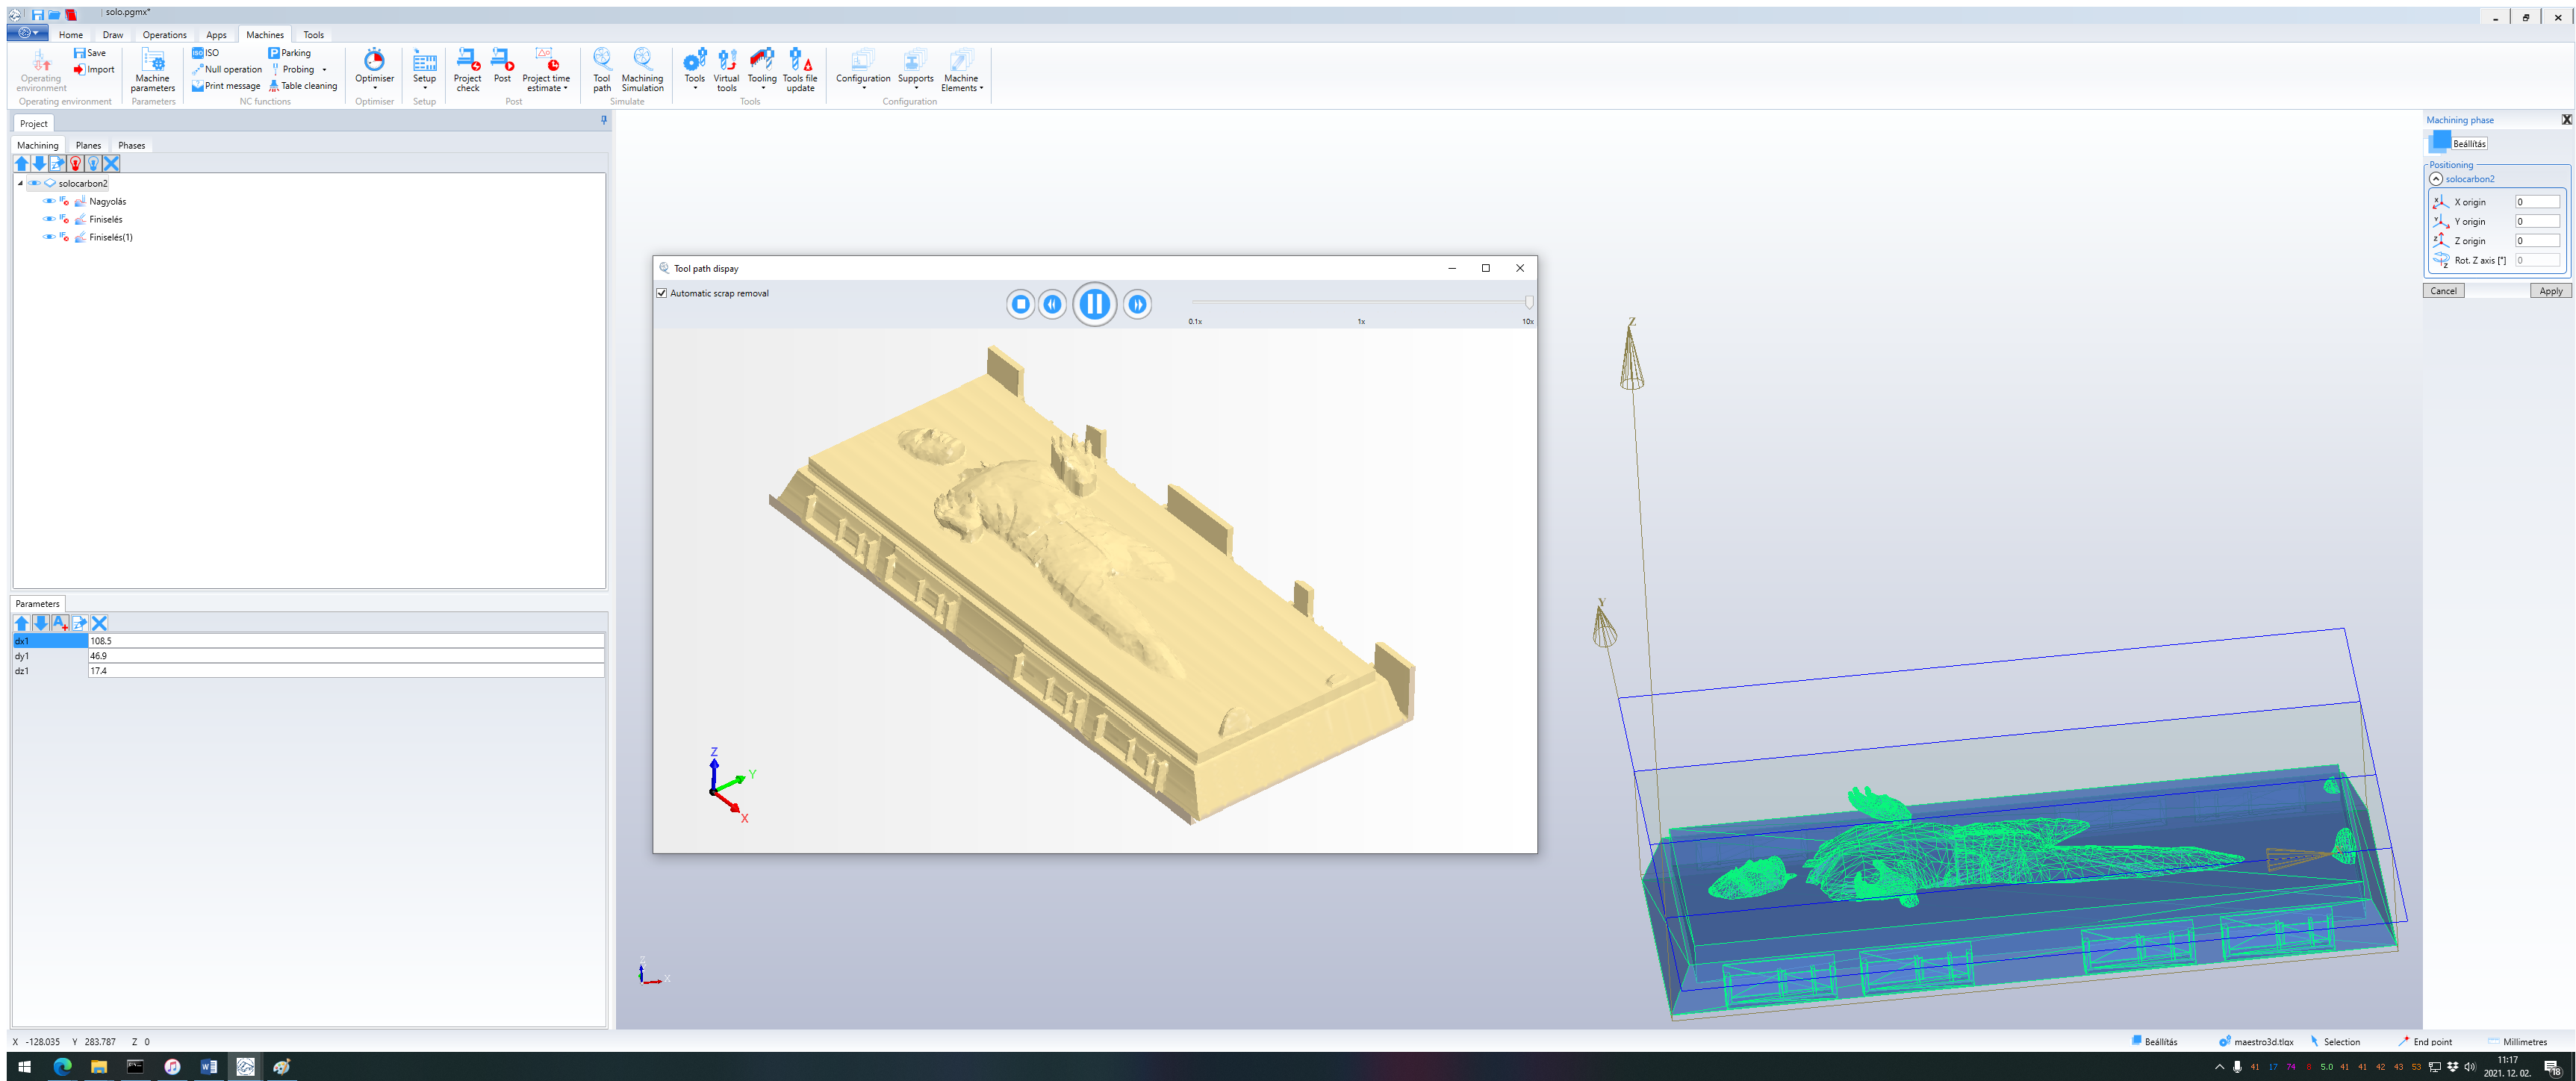Import a file via the ribbon
The height and width of the screenshot is (1081, 2576).
94,69
